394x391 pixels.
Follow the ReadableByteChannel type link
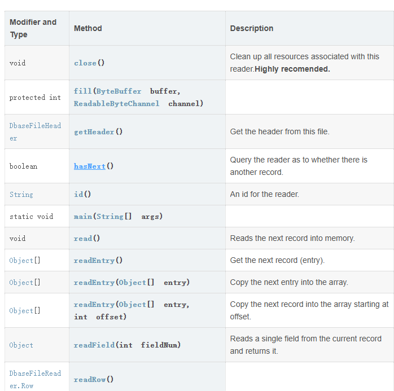pos(116,104)
